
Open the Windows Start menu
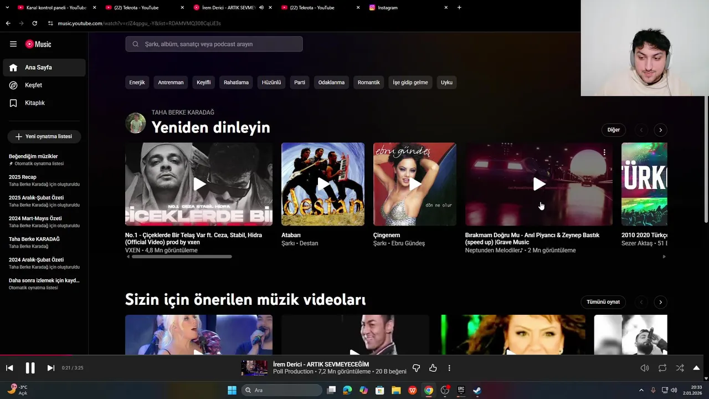pos(232,390)
